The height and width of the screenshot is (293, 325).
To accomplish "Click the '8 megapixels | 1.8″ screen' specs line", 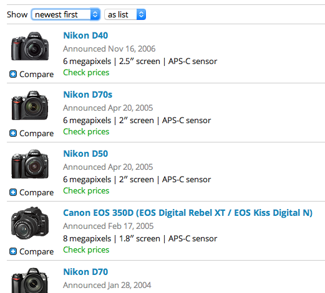I will point(140,239).
